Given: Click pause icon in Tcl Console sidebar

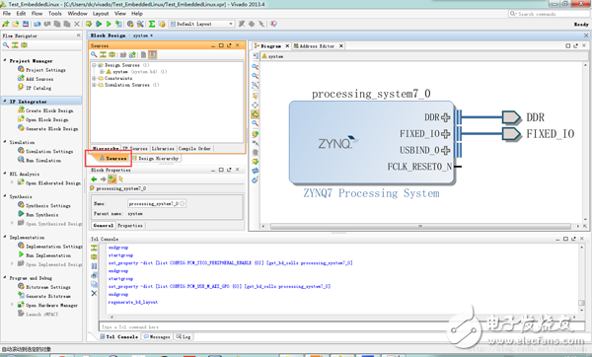Looking at the screenshot, I should coord(94,266).
